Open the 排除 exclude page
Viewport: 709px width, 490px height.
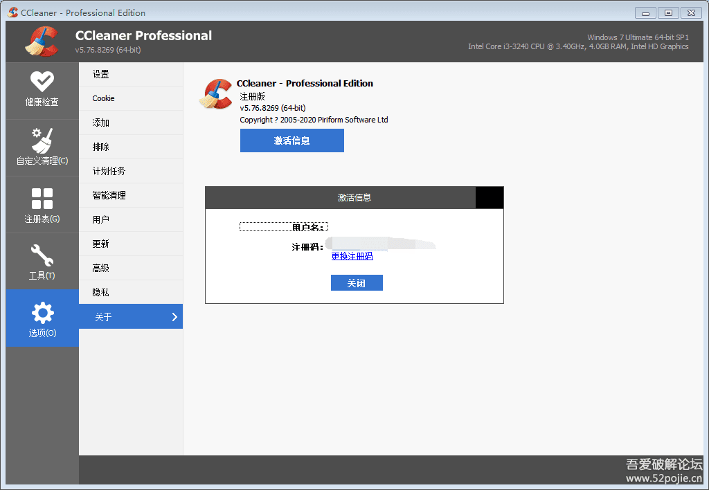click(x=131, y=147)
